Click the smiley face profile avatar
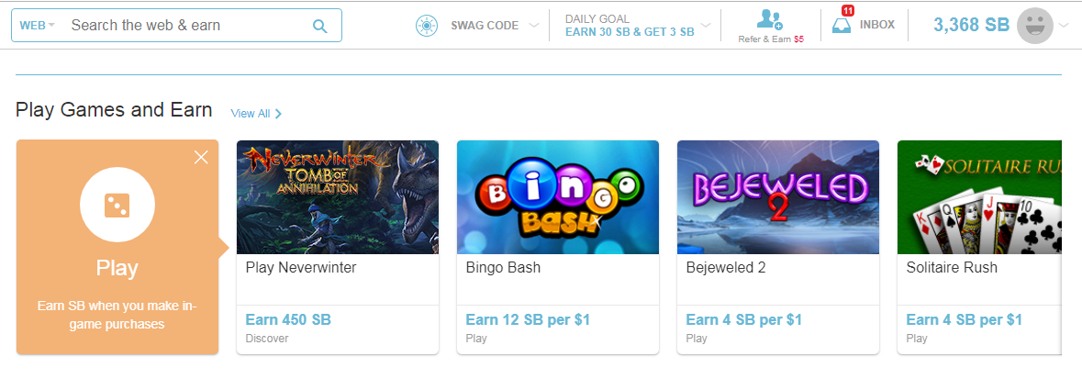This screenshot has width=1082, height=390. 1035,26
